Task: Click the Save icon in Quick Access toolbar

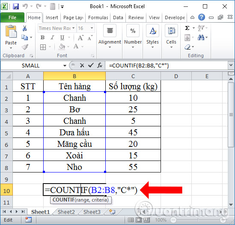Action: click(x=16, y=6)
